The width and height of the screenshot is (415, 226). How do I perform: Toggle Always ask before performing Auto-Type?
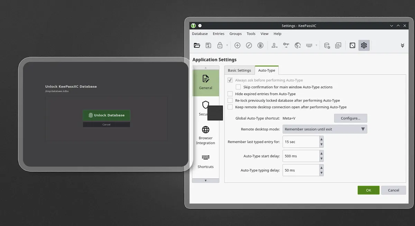tap(230, 80)
